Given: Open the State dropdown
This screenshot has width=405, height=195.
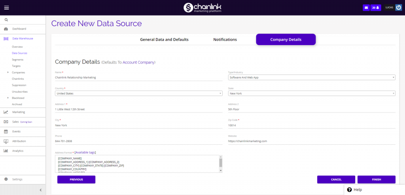Looking at the screenshot, I should [312, 93].
